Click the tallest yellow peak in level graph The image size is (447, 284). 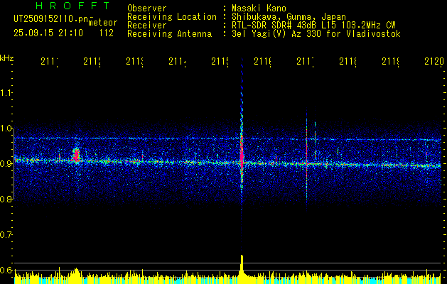242,265
